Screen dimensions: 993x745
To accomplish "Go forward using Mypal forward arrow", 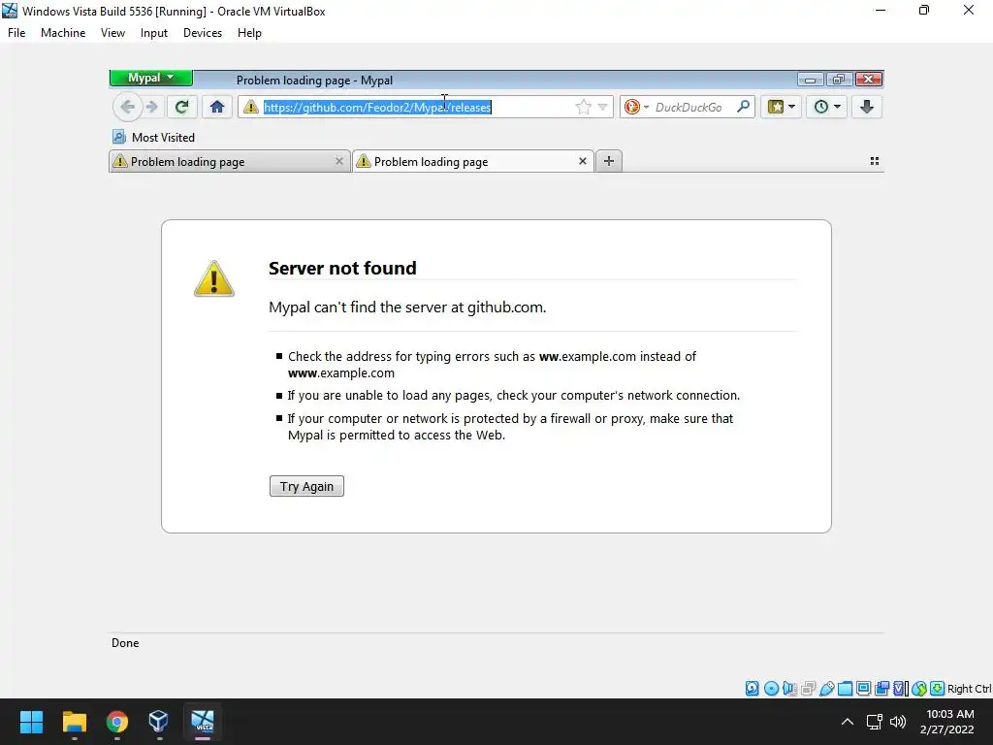I will [x=151, y=107].
